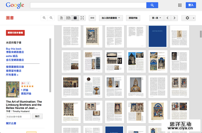This screenshot has width=202, height=133.
Task: Click the search-in-book input field
Action: tap(18, 116)
